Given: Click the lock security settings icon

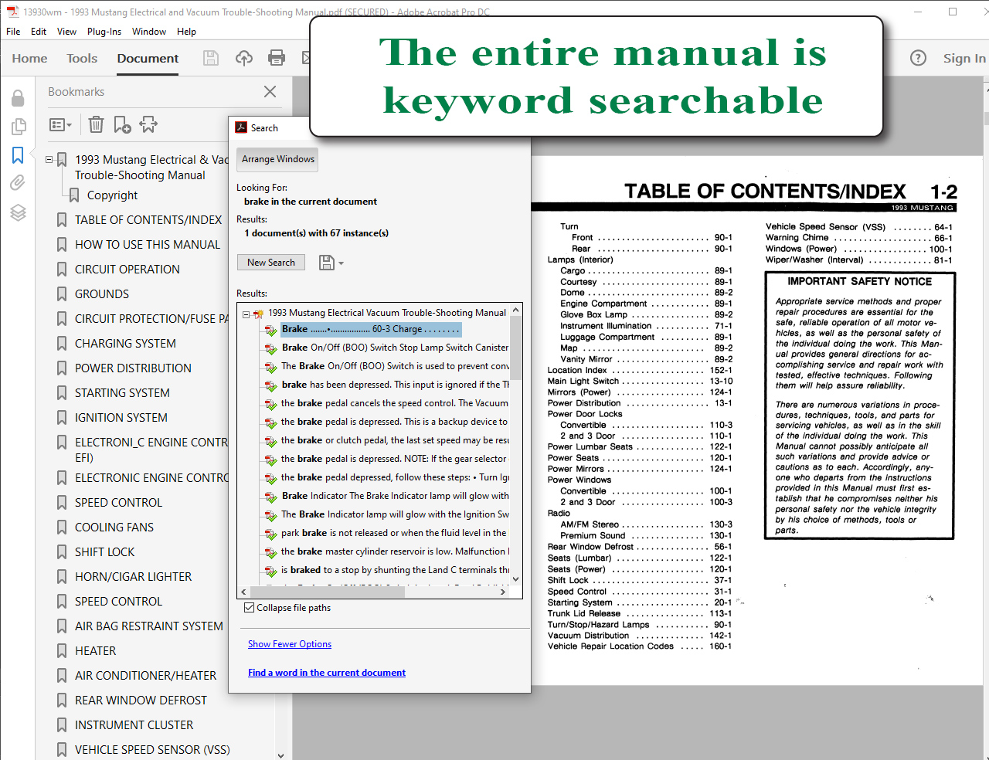Looking at the screenshot, I should pyautogui.click(x=18, y=98).
